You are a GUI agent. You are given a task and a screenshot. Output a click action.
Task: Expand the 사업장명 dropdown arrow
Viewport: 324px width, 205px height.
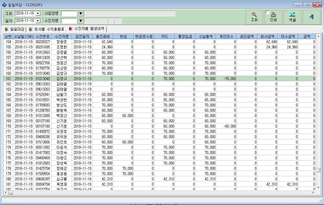pyautogui.click(x=81, y=13)
